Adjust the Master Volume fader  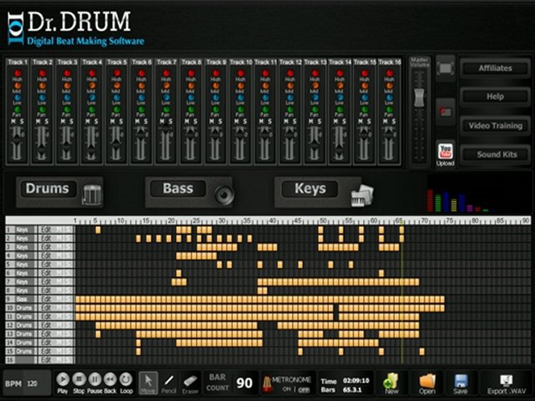pos(419,97)
